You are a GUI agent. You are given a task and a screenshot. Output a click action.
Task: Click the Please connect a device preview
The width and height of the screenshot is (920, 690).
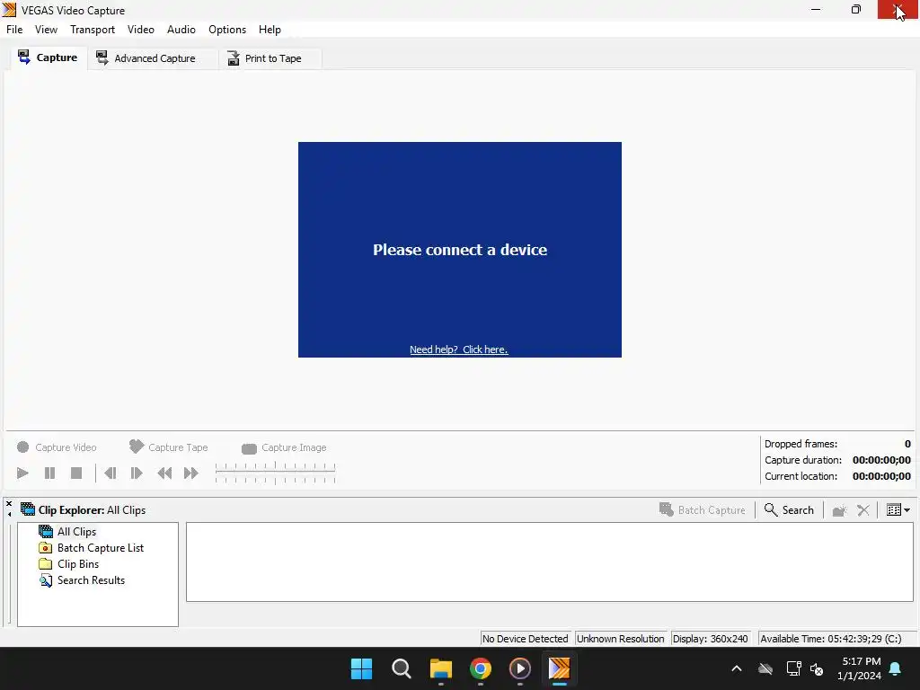[x=459, y=250]
